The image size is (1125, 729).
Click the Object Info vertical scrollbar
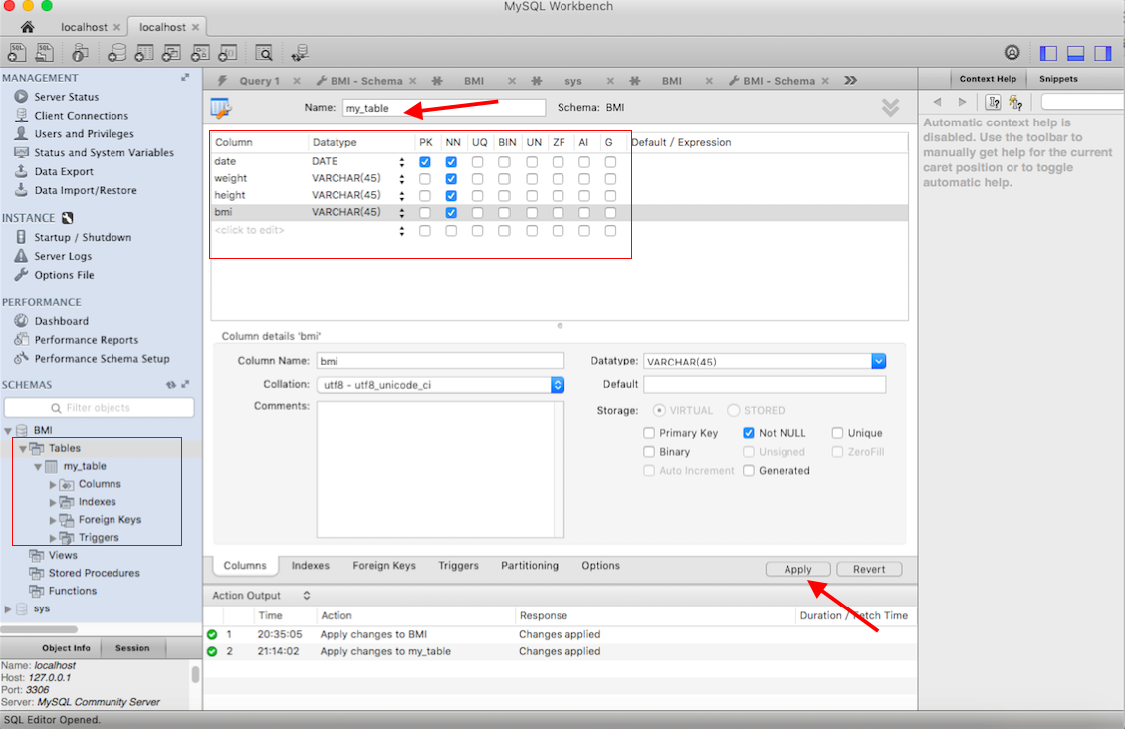coord(195,674)
